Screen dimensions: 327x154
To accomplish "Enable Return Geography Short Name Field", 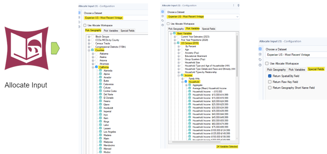I will pyautogui.click(x=270, y=88).
